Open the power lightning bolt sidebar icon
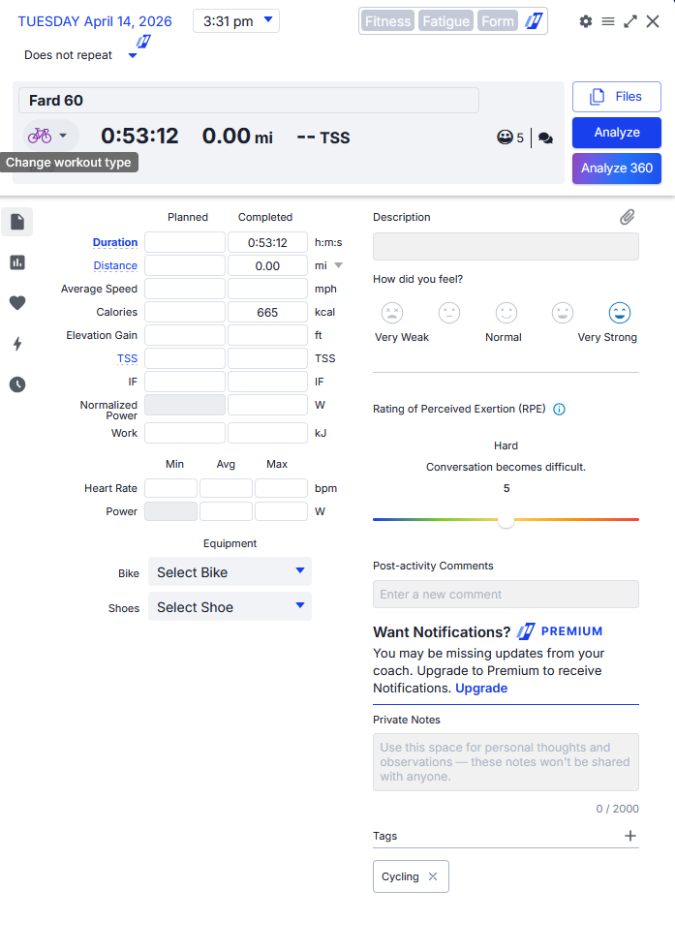675x951 pixels. tap(17, 344)
